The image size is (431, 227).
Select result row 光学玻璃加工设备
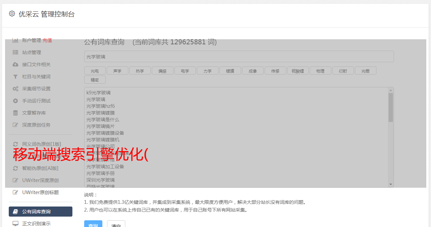click(105, 167)
